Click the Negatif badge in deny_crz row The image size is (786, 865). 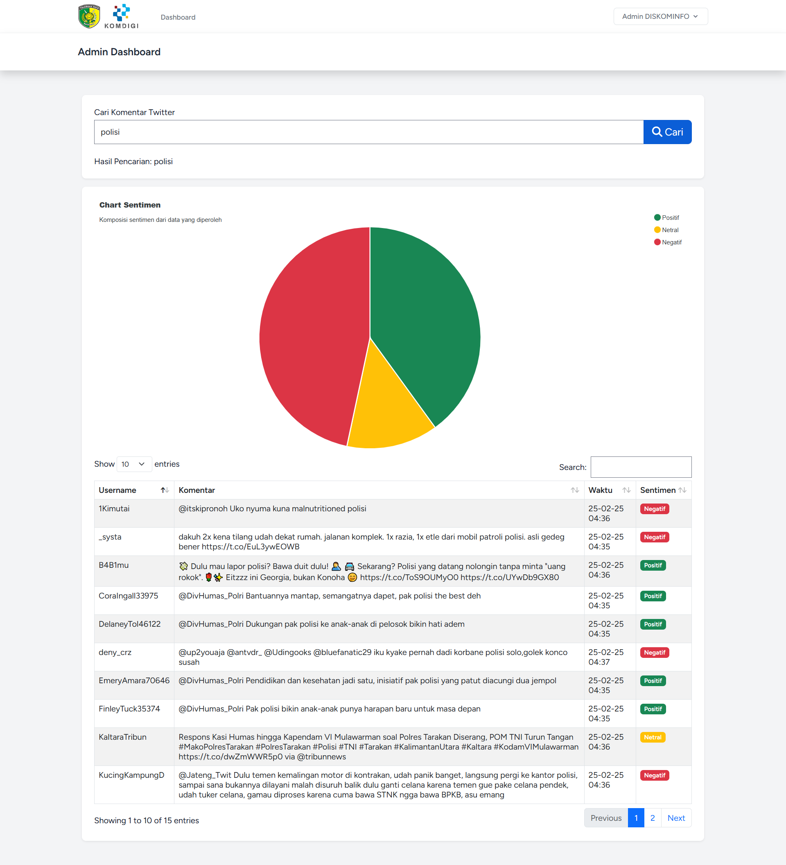(654, 653)
